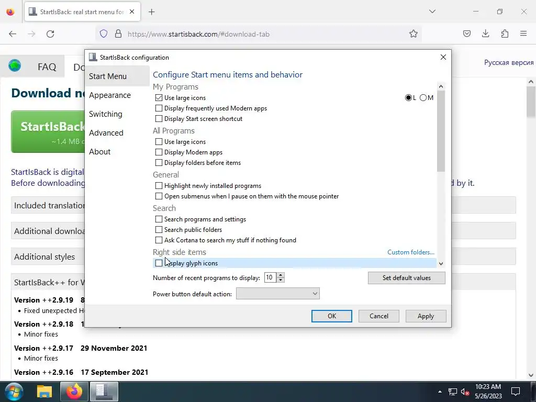Screen dimensions: 536x402
Task: Uncheck My Programs Use large icons
Action: (x=159, y=98)
